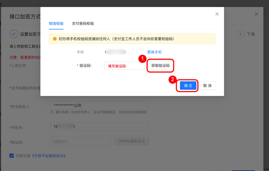Switch to the 短信校验 tab
269x171 pixels.
pos(56,24)
